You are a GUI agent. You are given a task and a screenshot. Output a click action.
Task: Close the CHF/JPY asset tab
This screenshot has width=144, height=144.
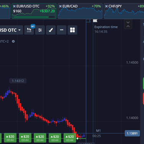(x=106, y=6)
